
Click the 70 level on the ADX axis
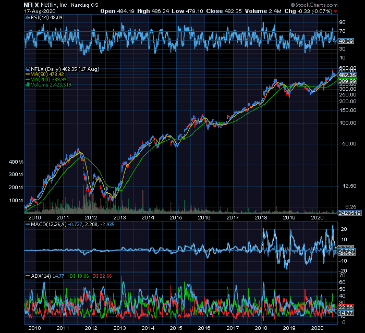click(x=342, y=276)
